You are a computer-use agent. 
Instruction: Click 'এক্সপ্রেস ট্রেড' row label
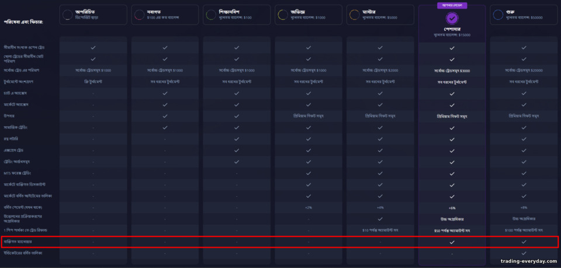(14, 151)
